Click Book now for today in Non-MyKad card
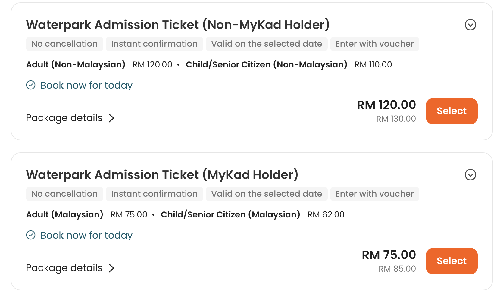 [86, 85]
